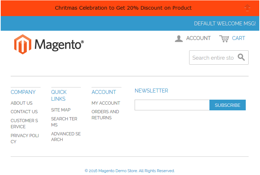Click the search magnifier icon
This screenshot has height=175, width=260.
pos(241,57)
